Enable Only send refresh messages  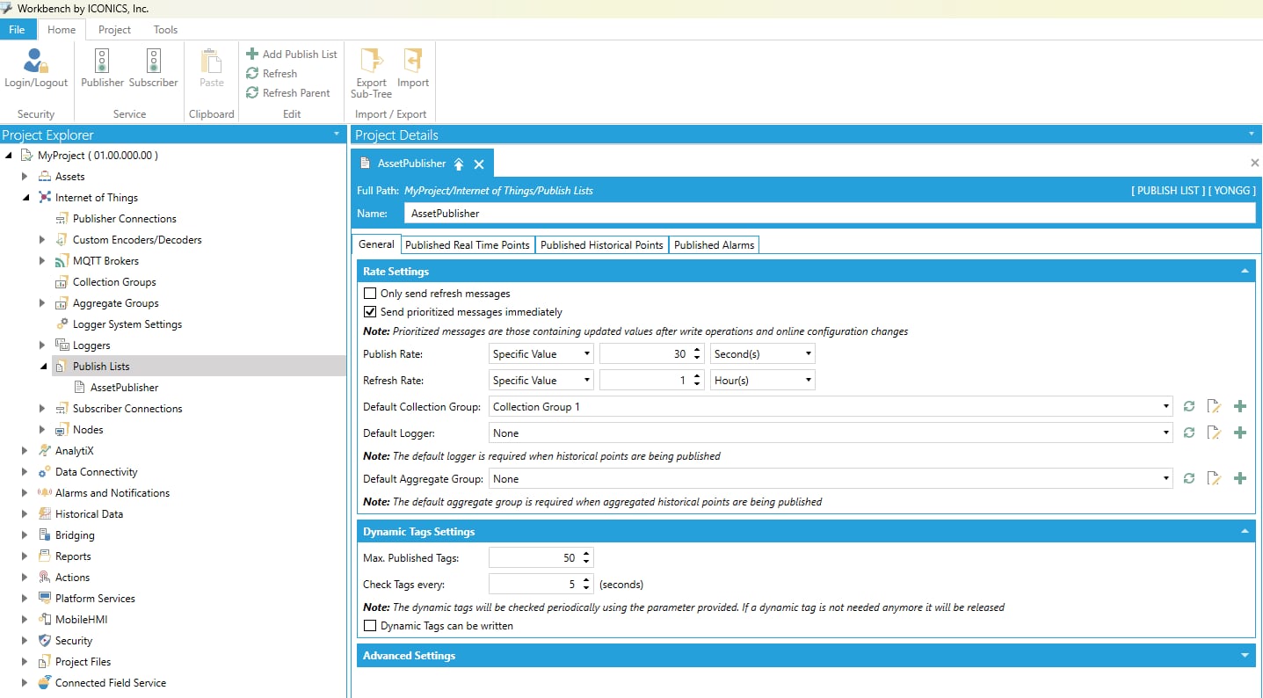[x=370, y=294]
